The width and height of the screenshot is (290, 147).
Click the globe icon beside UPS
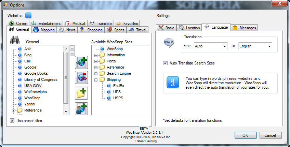coord(109,92)
